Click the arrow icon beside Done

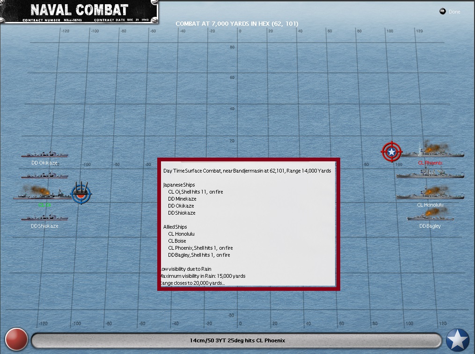pyautogui.click(x=443, y=11)
